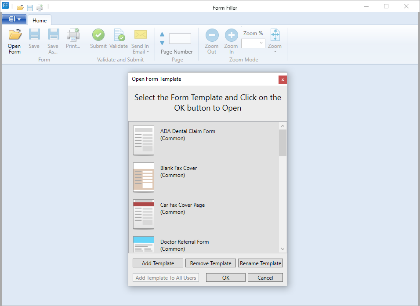Switch to the Home ribbon tab
This screenshot has width=420, height=306.
coord(40,20)
